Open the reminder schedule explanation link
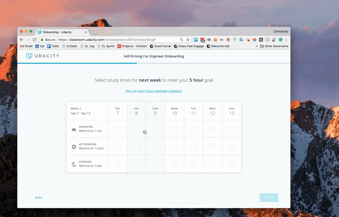The height and width of the screenshot is (217, 339). click(x=154, y=91)
